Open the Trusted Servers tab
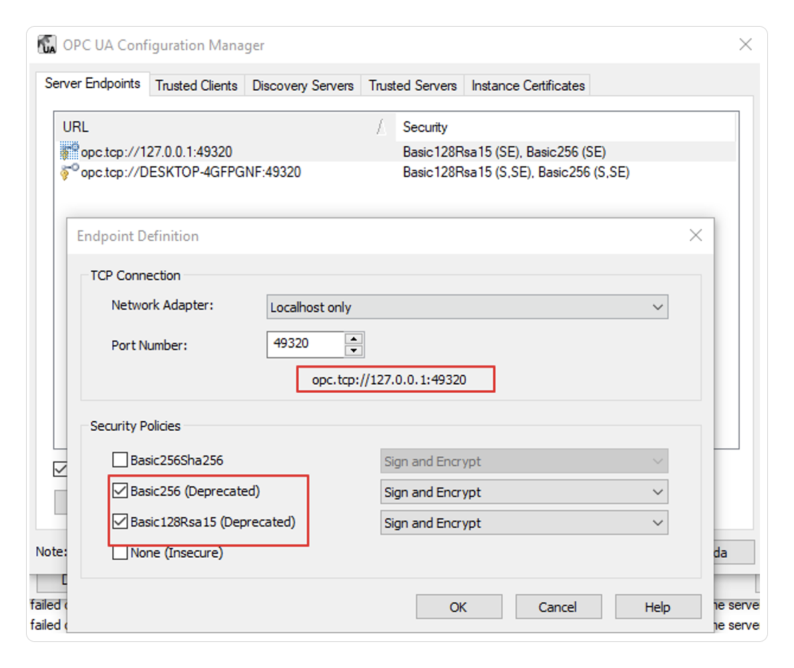The height and width of the screenshot is (668, 794). point(412,86)
